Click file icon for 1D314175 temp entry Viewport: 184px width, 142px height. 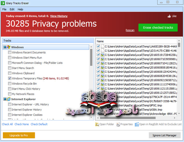[102, 51]
